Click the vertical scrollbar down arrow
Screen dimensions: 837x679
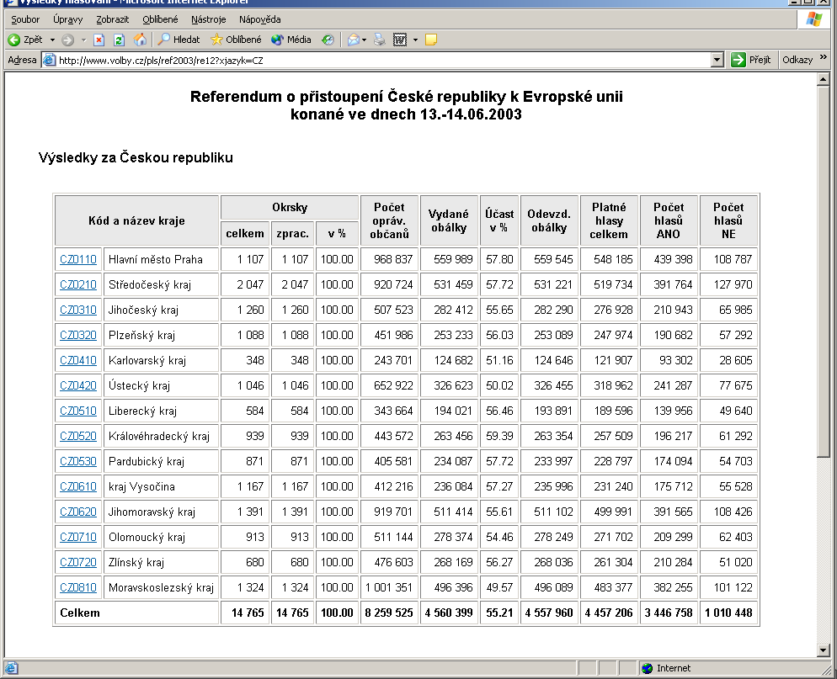[x=823, y=650]
